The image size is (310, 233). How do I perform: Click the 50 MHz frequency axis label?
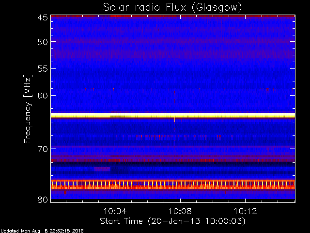pos(43,42)
